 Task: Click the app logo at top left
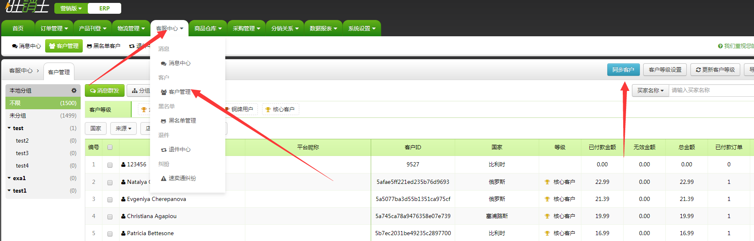tap(27, 7)
